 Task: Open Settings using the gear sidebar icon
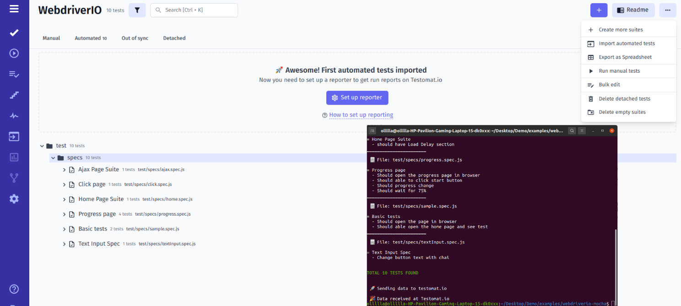[x=13, y=198]
